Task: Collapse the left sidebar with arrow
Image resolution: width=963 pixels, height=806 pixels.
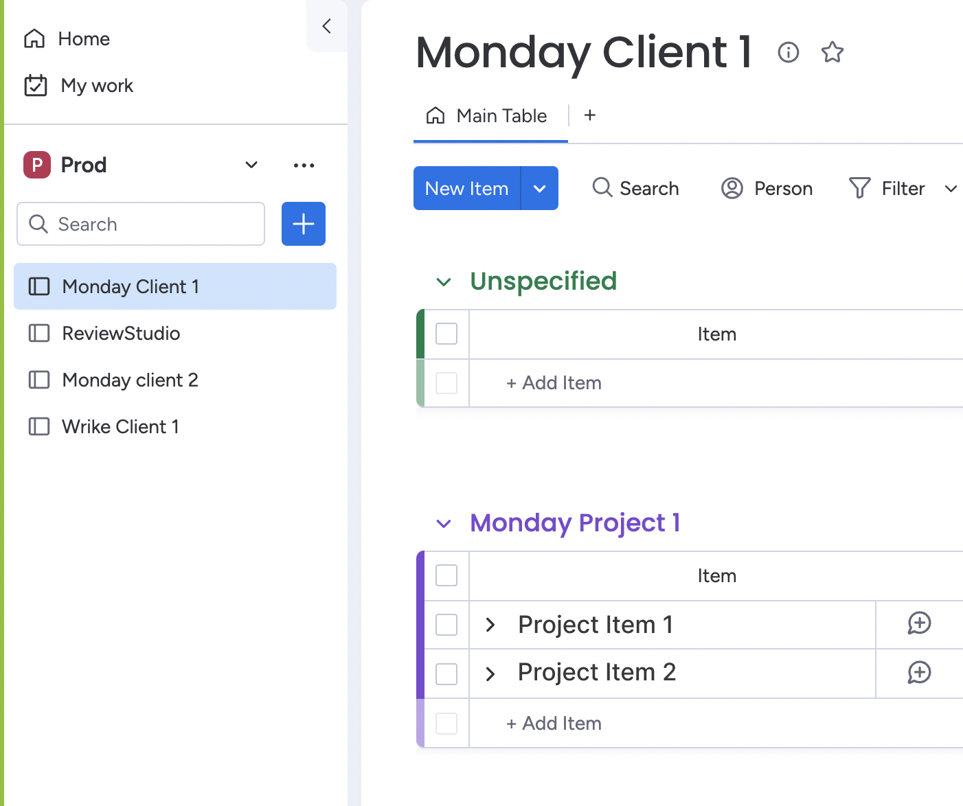Action: point(327,26)
